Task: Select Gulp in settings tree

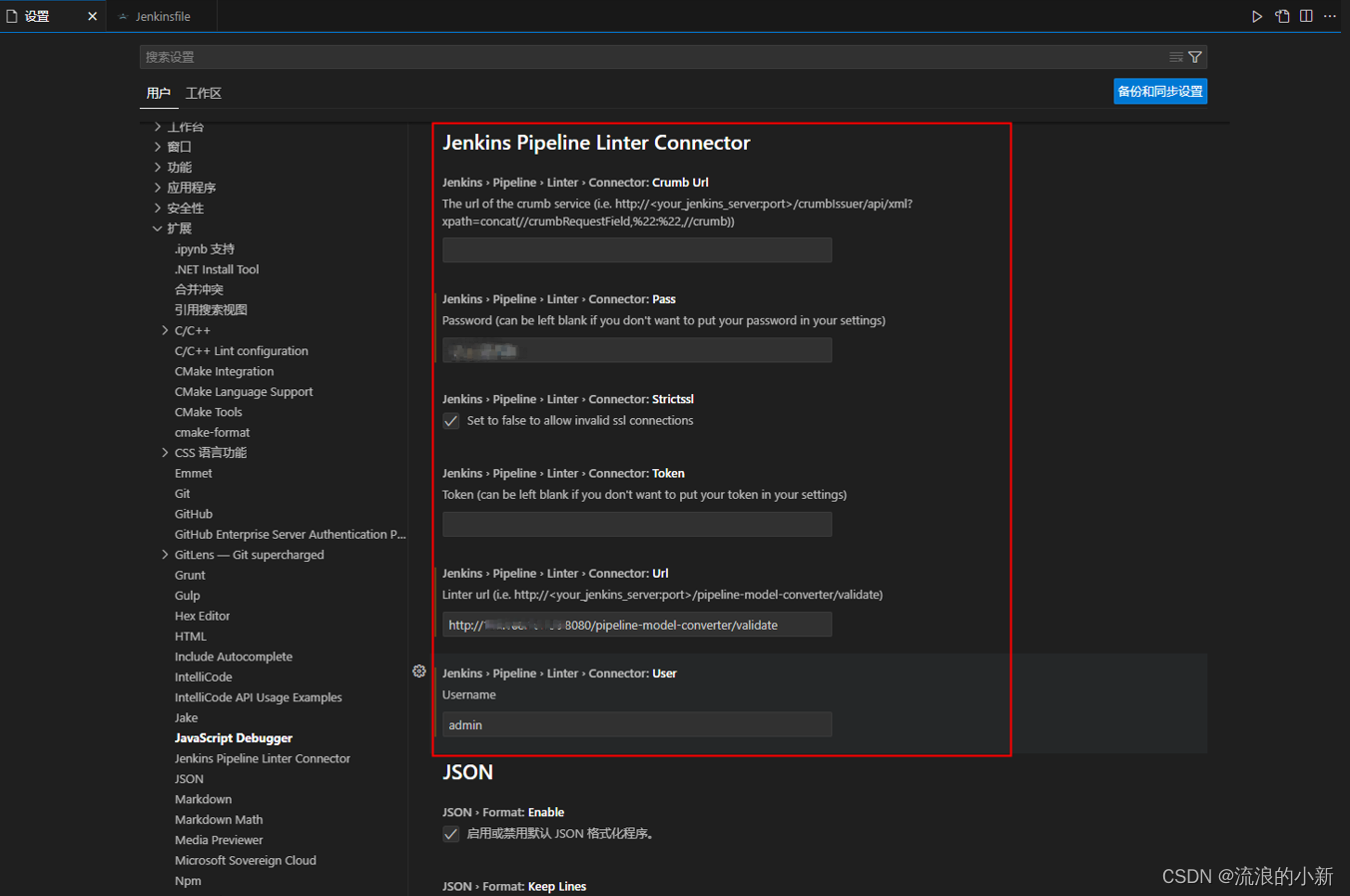Action: pyautogui.click(x=188, y=596)
